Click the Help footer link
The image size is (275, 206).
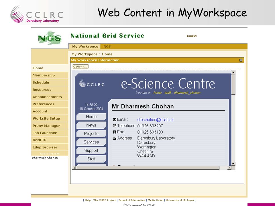[x=88, y=200]
